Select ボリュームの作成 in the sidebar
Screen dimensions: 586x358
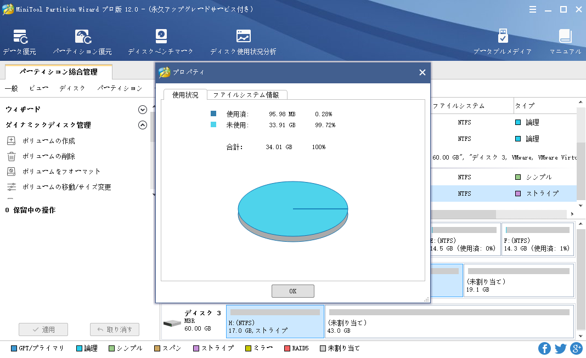click(x=48, y=141)
